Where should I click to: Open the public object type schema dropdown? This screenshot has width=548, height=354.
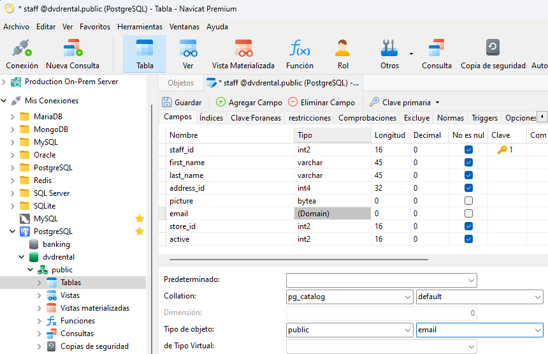point(408,330)
